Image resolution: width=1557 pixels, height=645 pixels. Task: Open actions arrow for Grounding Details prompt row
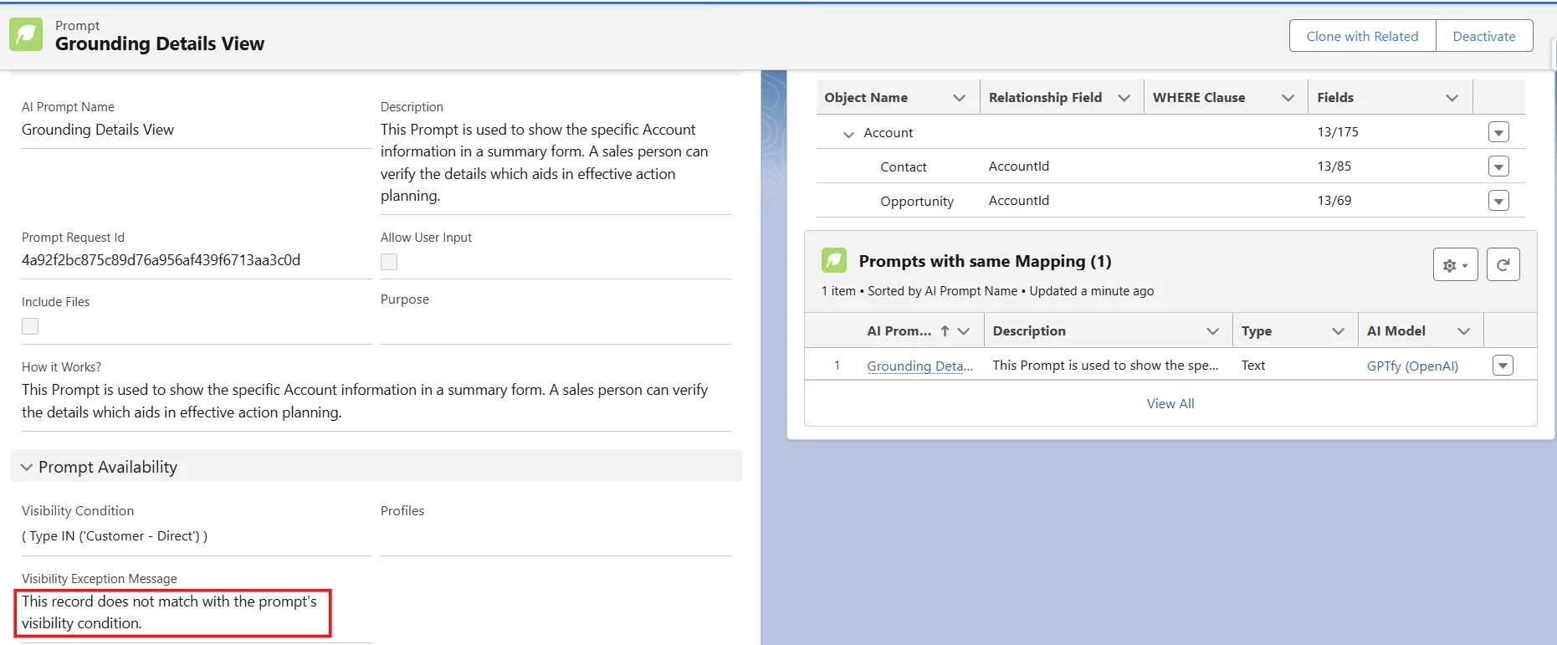click(1503, 366)
